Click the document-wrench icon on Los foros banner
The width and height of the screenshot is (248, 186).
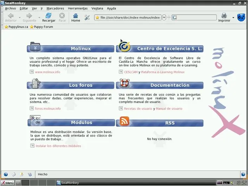[36, 83]
